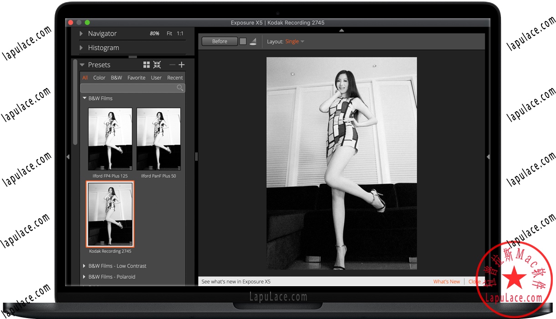Open the What's New link
Screen dimensions: 556x319
point(446,282)
